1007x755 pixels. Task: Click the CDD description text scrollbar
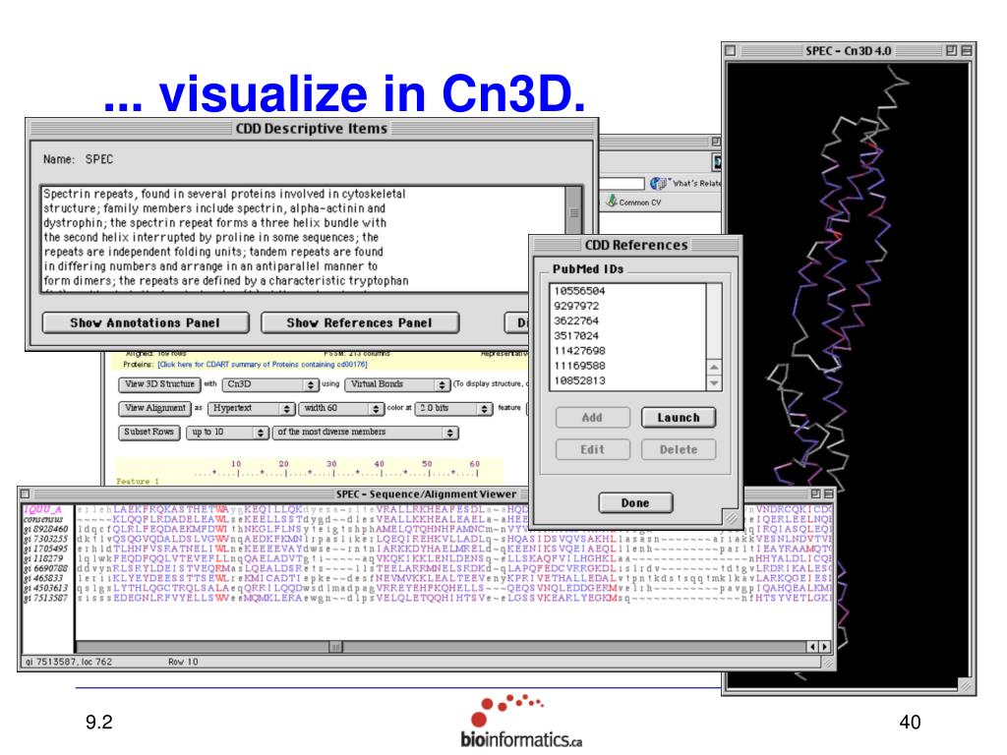tap(573, 210)
